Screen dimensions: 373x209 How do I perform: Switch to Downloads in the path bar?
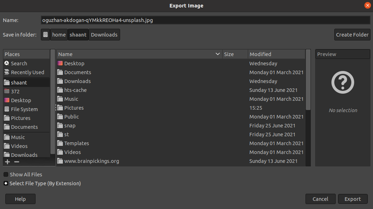click(x=104, y=35)
